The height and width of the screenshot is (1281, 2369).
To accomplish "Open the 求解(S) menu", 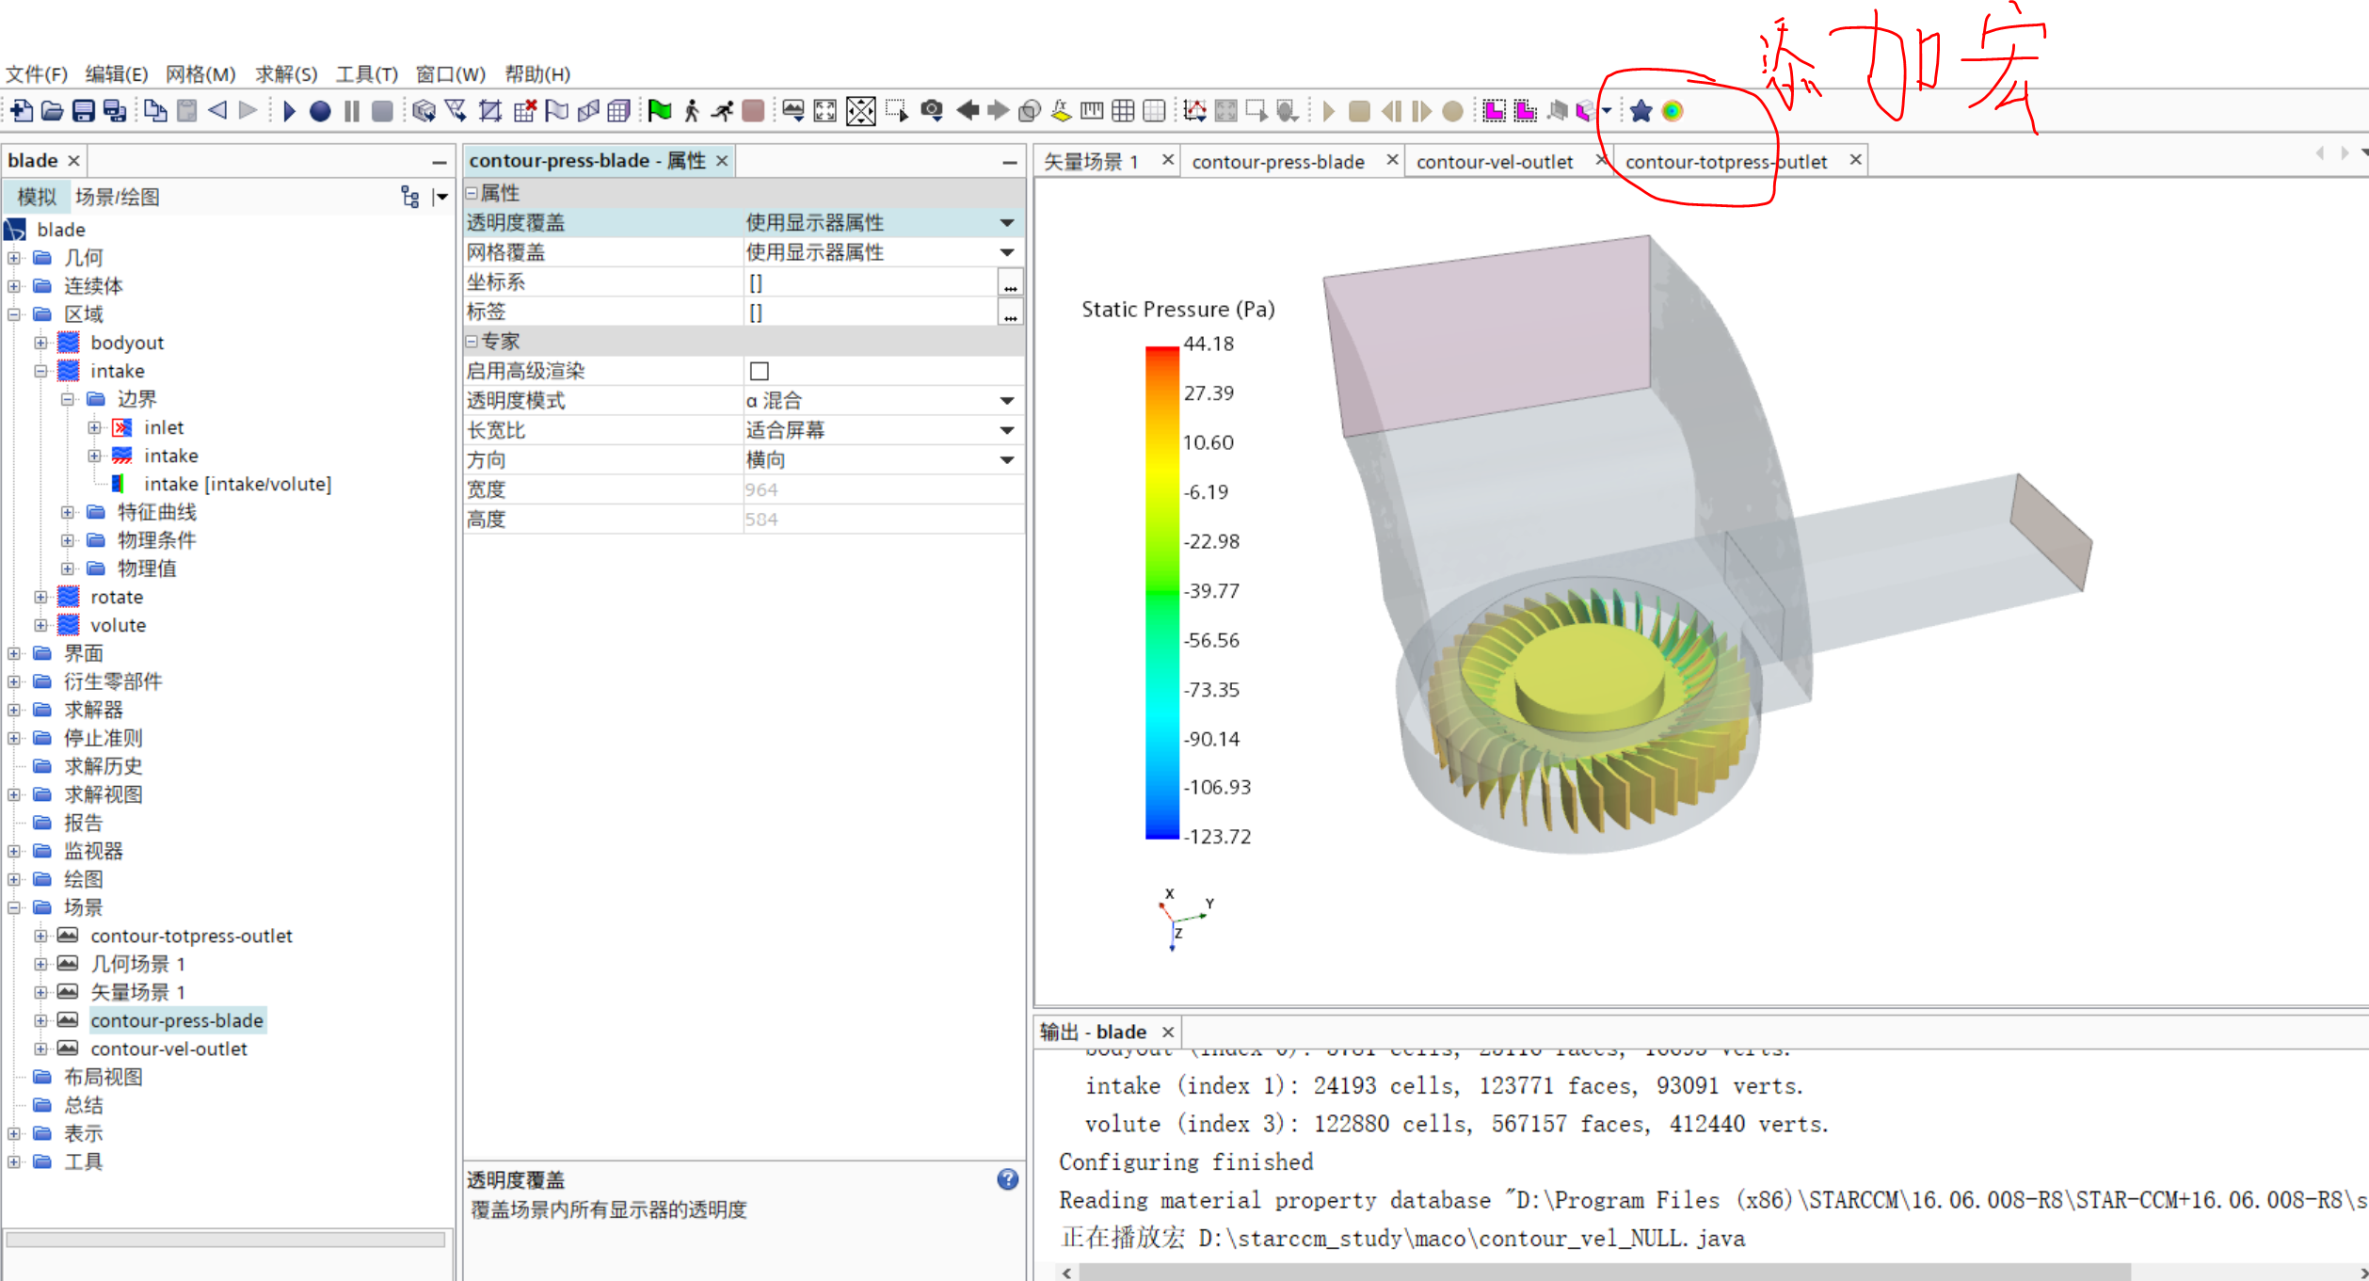I will coord(286,74).
